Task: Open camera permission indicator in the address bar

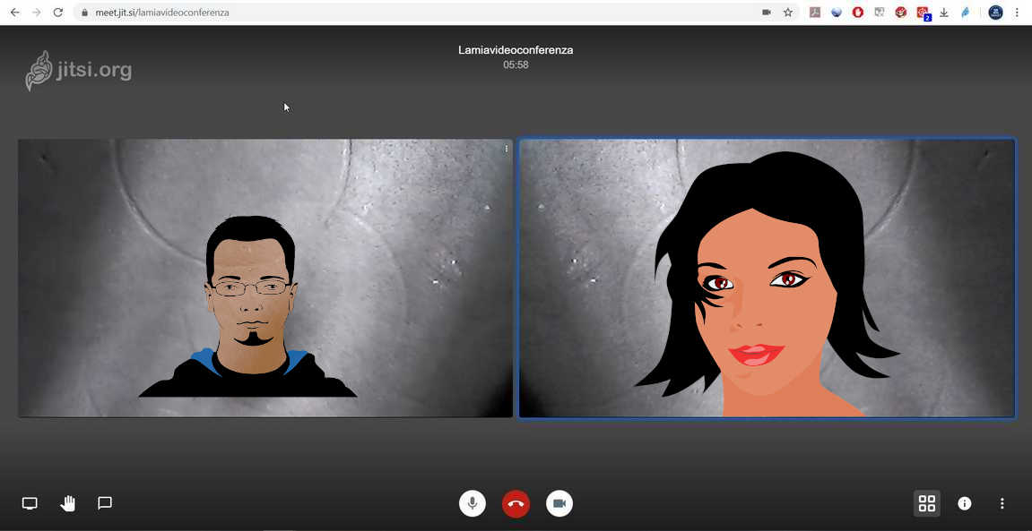Action: 767,13
